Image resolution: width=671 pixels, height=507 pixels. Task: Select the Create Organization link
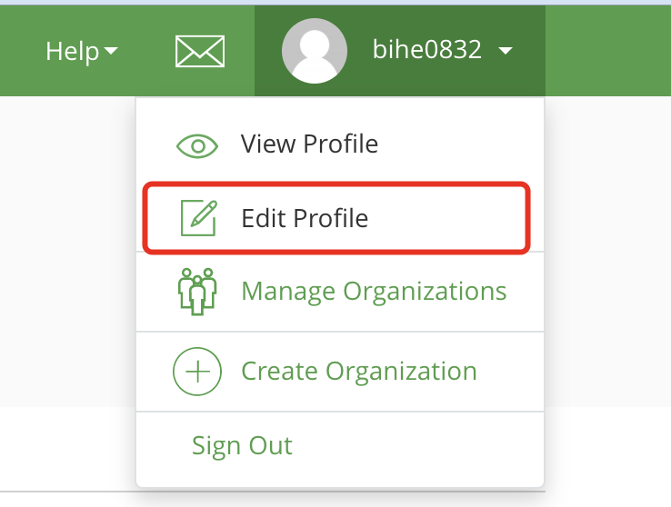coord(359,372)
